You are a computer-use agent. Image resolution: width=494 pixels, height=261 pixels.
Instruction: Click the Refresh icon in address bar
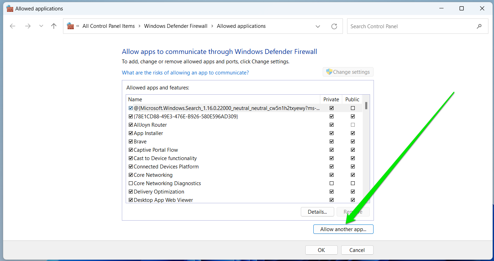334,26
